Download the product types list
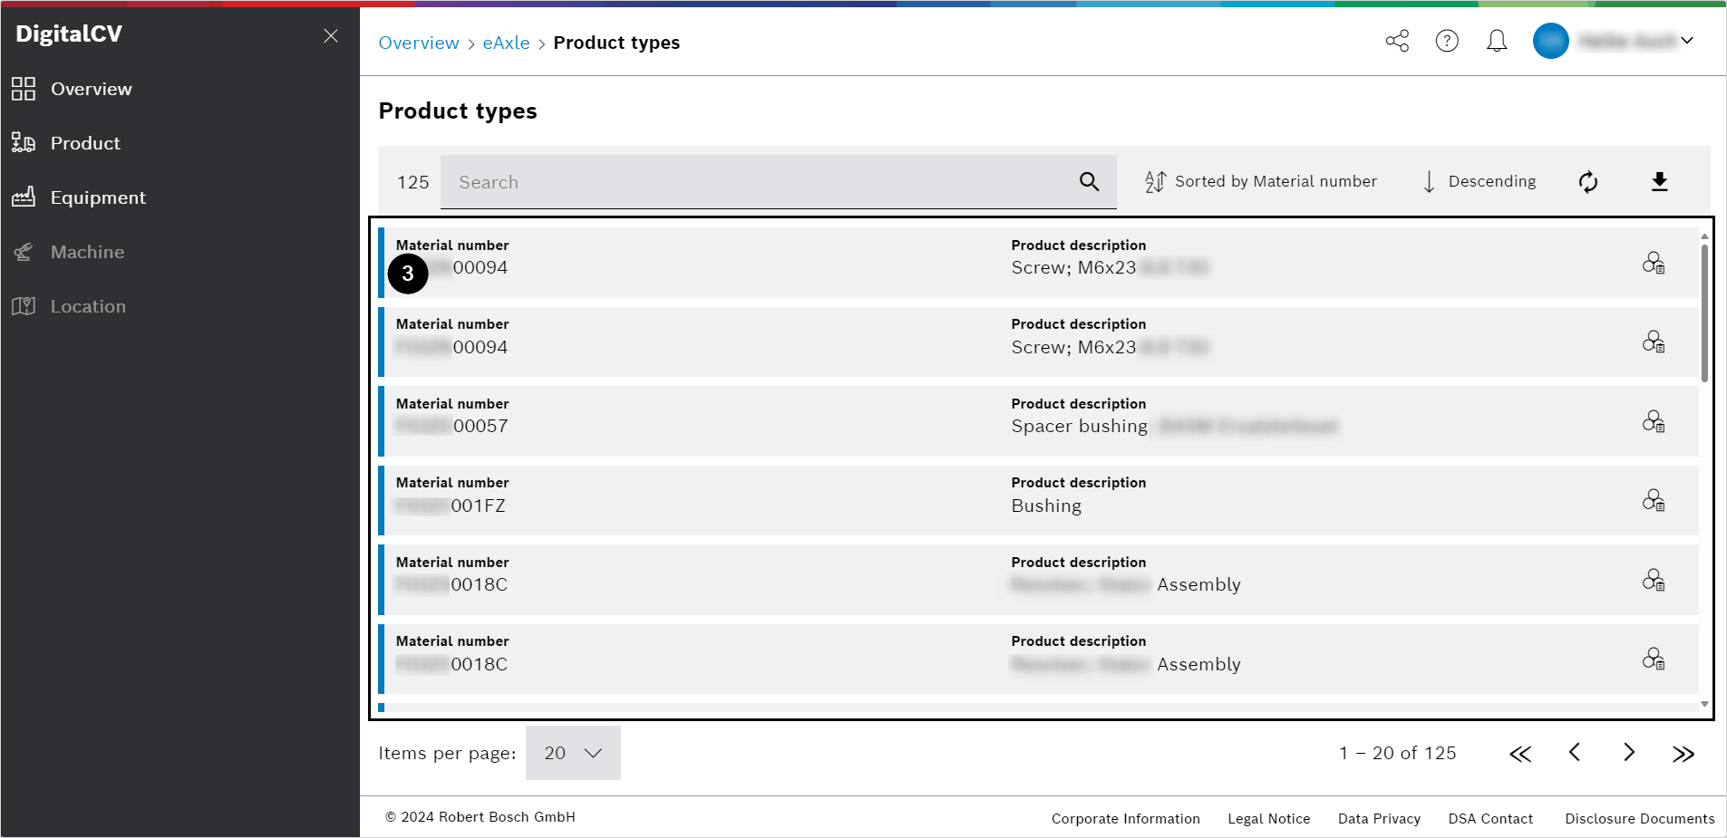 [1659, 182]
